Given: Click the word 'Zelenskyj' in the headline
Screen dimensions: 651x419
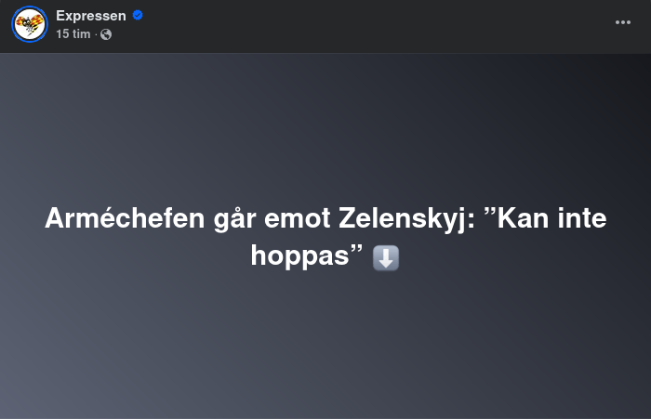Looking at the screenshot, I should (403, 218).
